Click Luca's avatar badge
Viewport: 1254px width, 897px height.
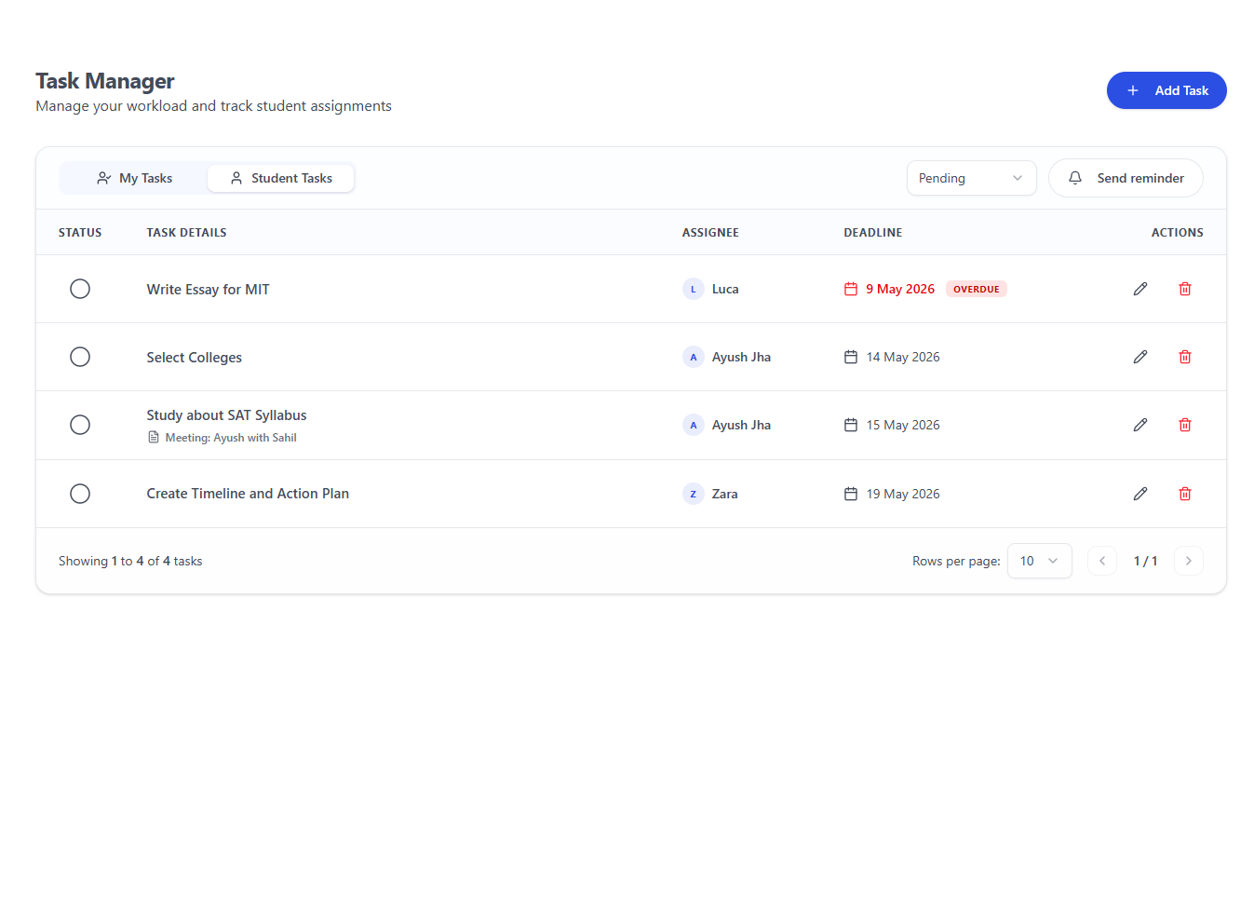click(x=693, y=289)
